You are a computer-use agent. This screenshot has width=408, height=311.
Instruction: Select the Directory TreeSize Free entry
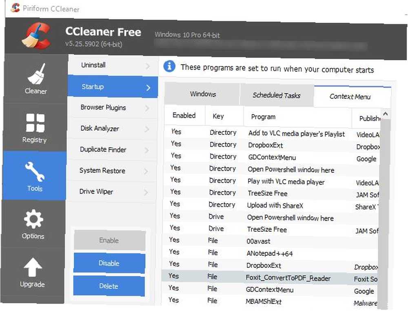coord(271,193)
